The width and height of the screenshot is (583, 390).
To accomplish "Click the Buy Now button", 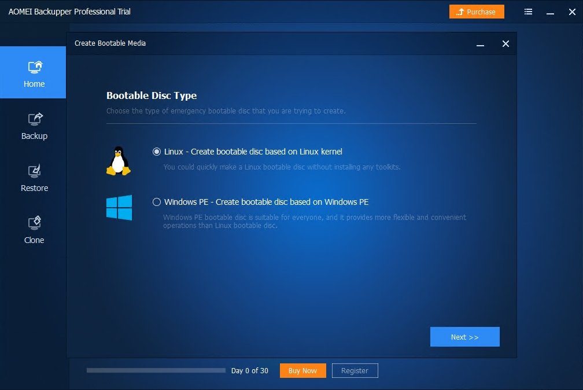I will (x=302, y=371).
